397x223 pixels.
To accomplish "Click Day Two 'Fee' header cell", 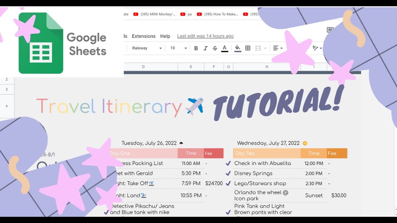I will 337,153.
